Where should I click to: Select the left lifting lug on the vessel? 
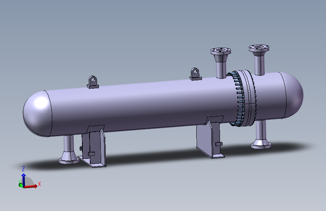click(x=93, y=82)
